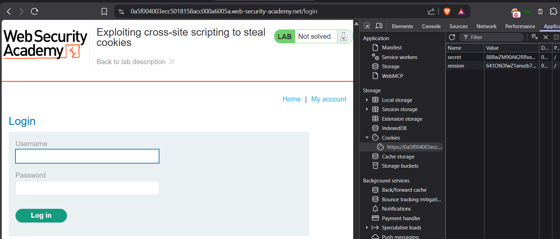Open WebMCP item
560x239 pixels.
click(x=392, y=76)
